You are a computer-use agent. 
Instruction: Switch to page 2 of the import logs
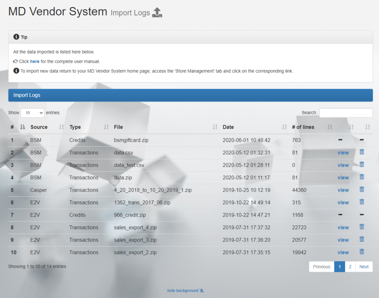[x=350, y=267]
